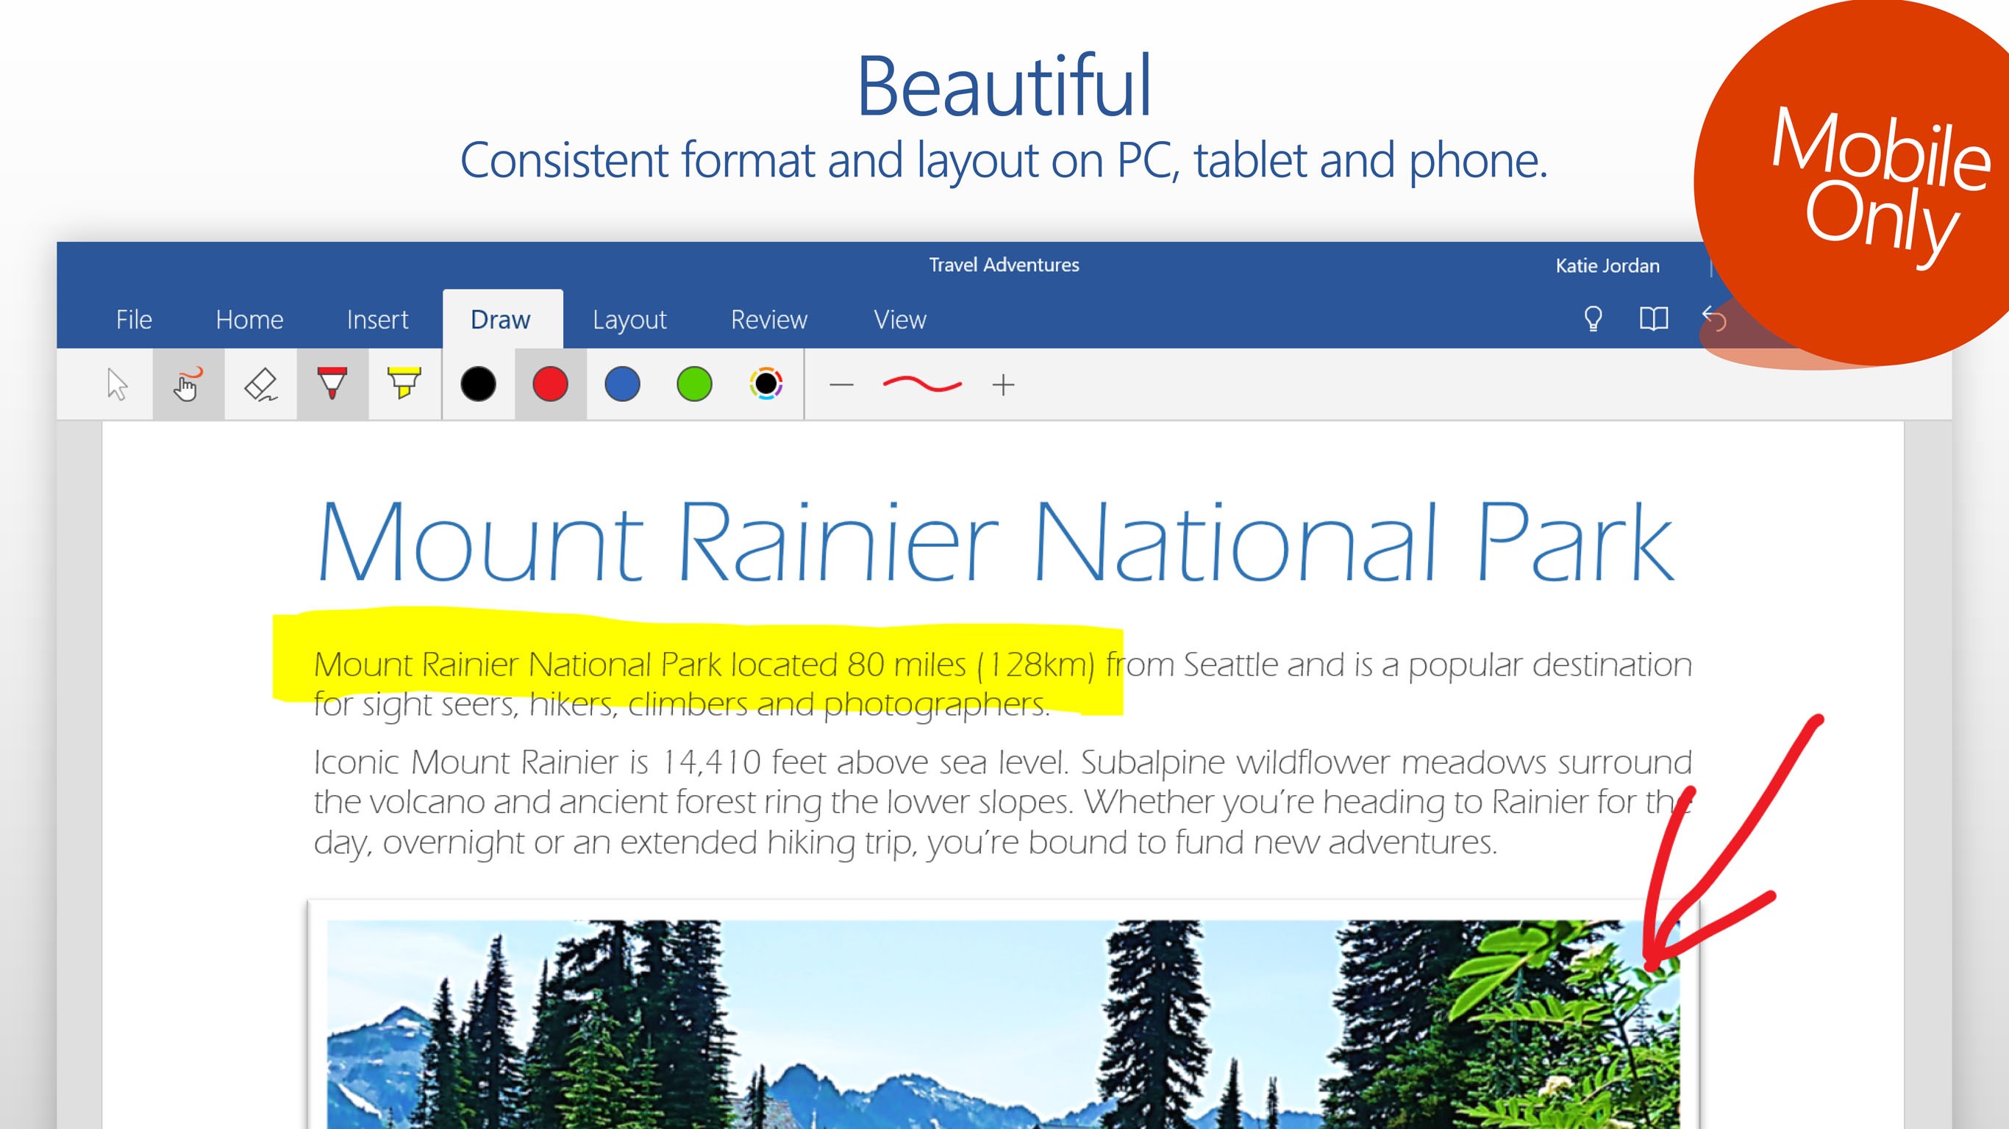
Task: Pick the red ink color
Action: coord(550,384)
